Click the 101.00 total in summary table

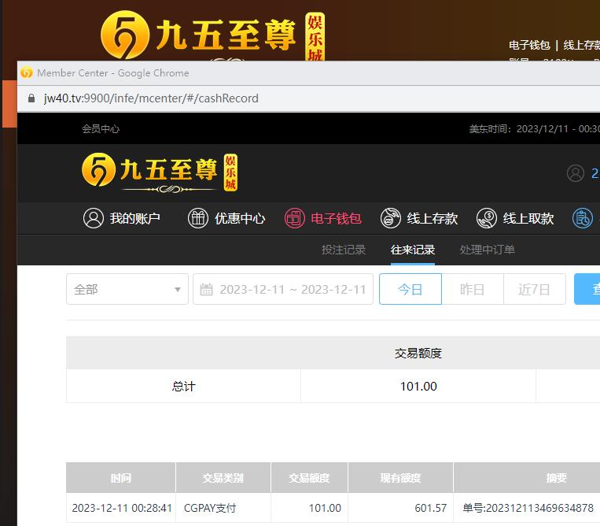[418, 386]
